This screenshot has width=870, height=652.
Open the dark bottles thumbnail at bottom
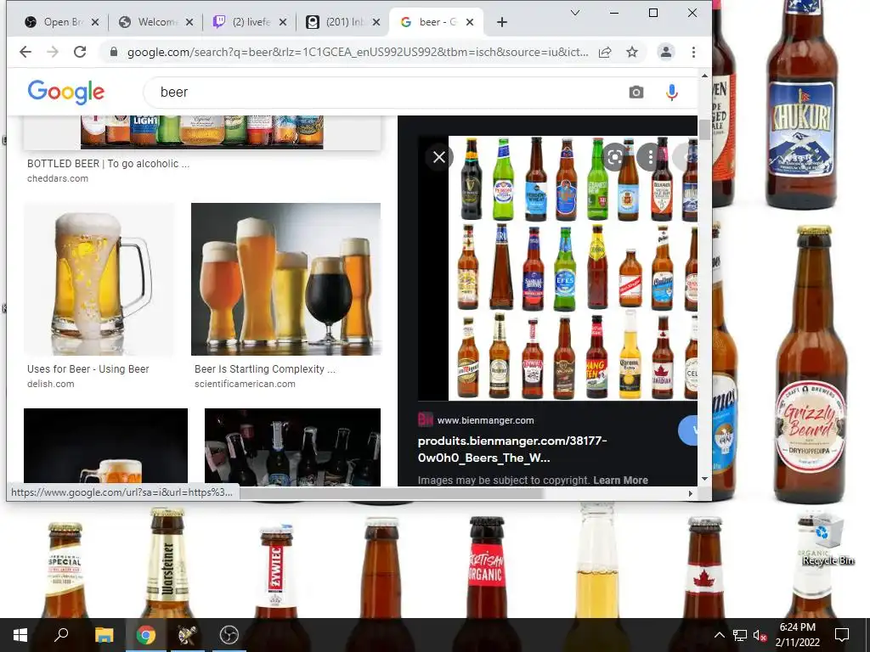tap(292, 447)
